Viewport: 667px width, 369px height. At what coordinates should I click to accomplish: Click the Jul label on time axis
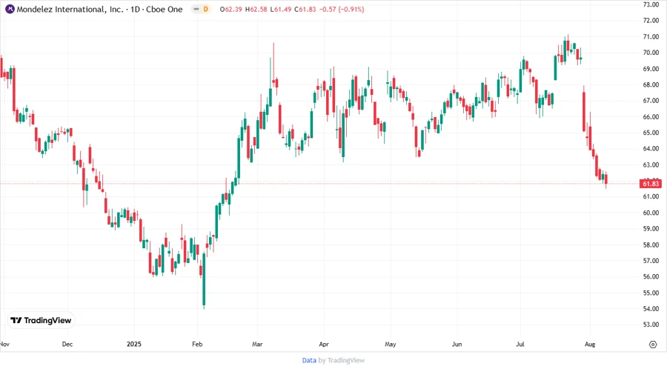coord(520,344)
